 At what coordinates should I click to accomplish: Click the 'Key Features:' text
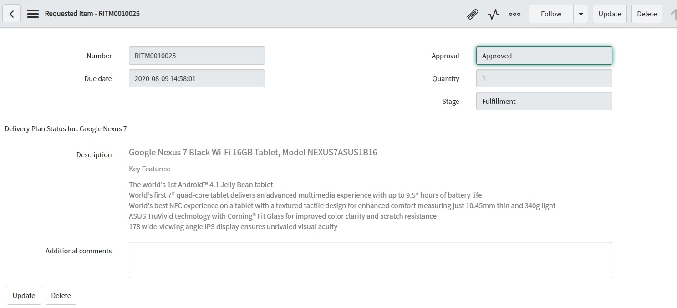149,169
